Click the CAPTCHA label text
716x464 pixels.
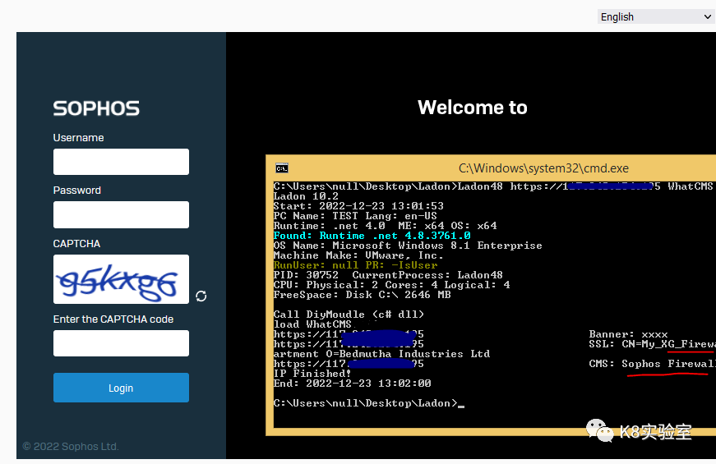pos(76,244)
